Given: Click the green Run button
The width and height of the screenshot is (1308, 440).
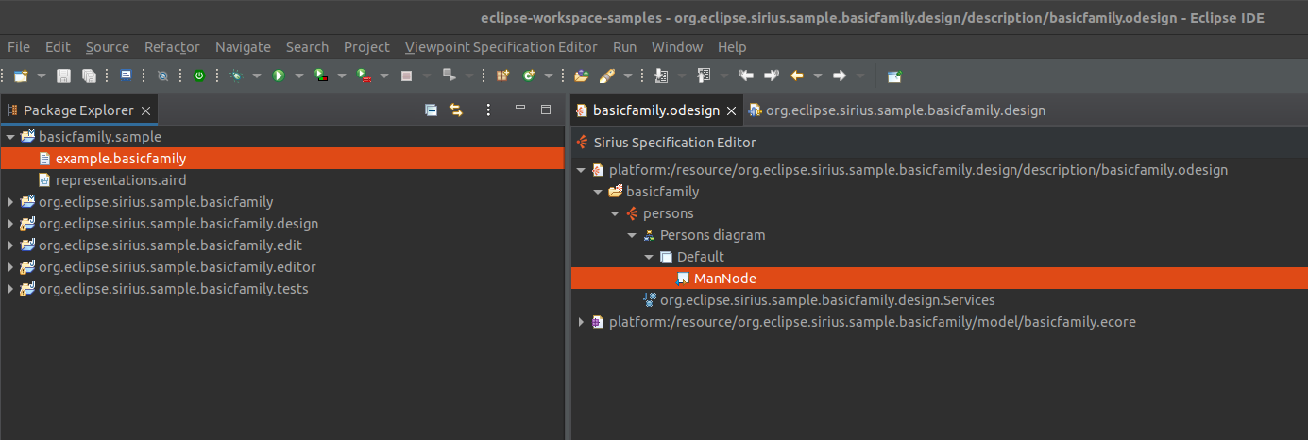Looking at the screenshot, I should pyautogui.click(x=279, y=76).
